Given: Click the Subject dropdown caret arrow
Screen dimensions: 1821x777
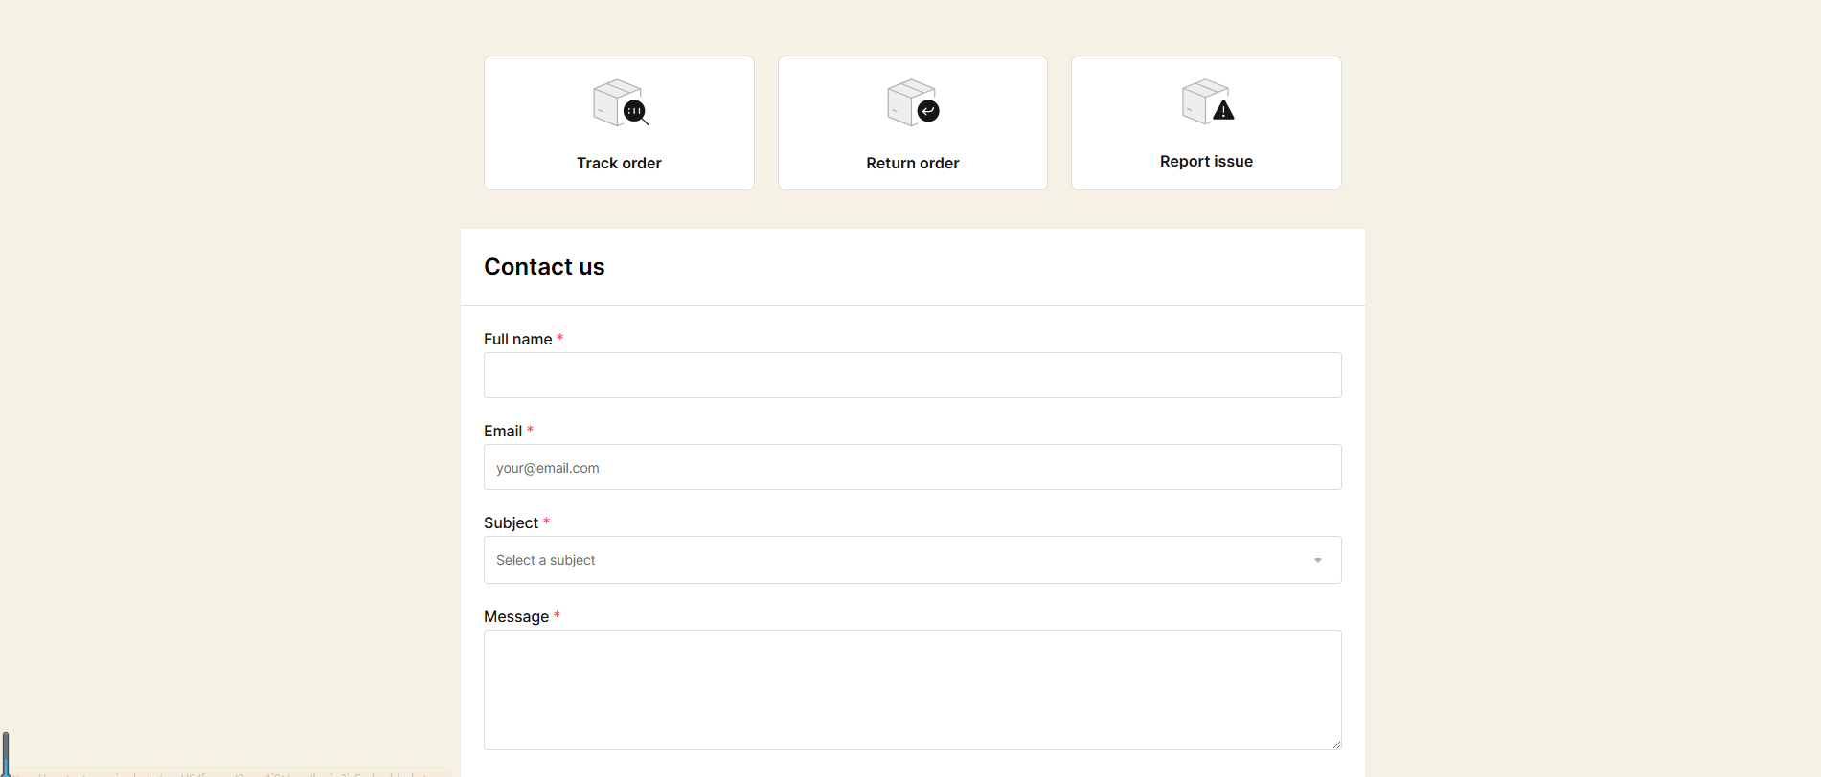Looking at the screenshot, I should pos(1317,560).
